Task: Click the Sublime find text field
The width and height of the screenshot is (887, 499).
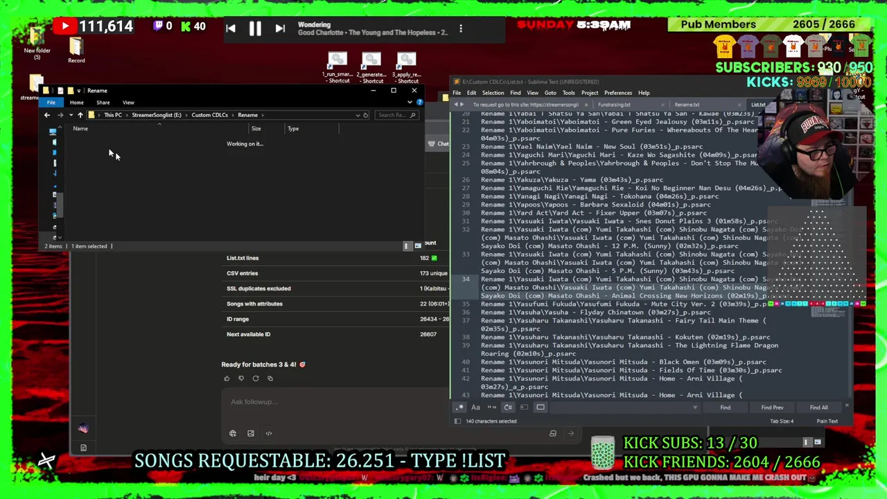Action: [x=624, y=408]
